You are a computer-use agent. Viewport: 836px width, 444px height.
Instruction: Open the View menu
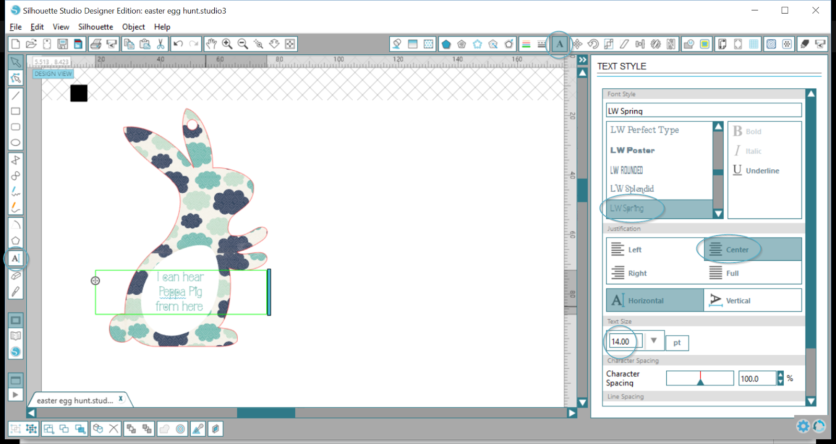point(61,27)
